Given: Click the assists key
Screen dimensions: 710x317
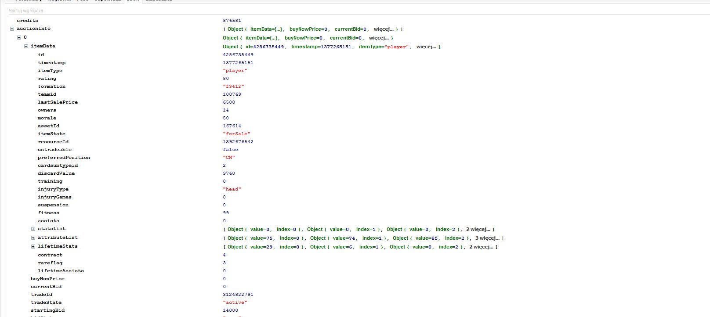Looking at the screenshot, I should (x=48, y=221).
